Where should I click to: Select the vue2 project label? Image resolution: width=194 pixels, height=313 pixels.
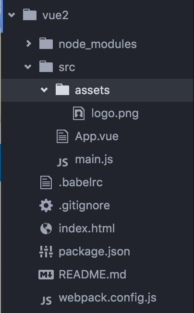point(55,15)
